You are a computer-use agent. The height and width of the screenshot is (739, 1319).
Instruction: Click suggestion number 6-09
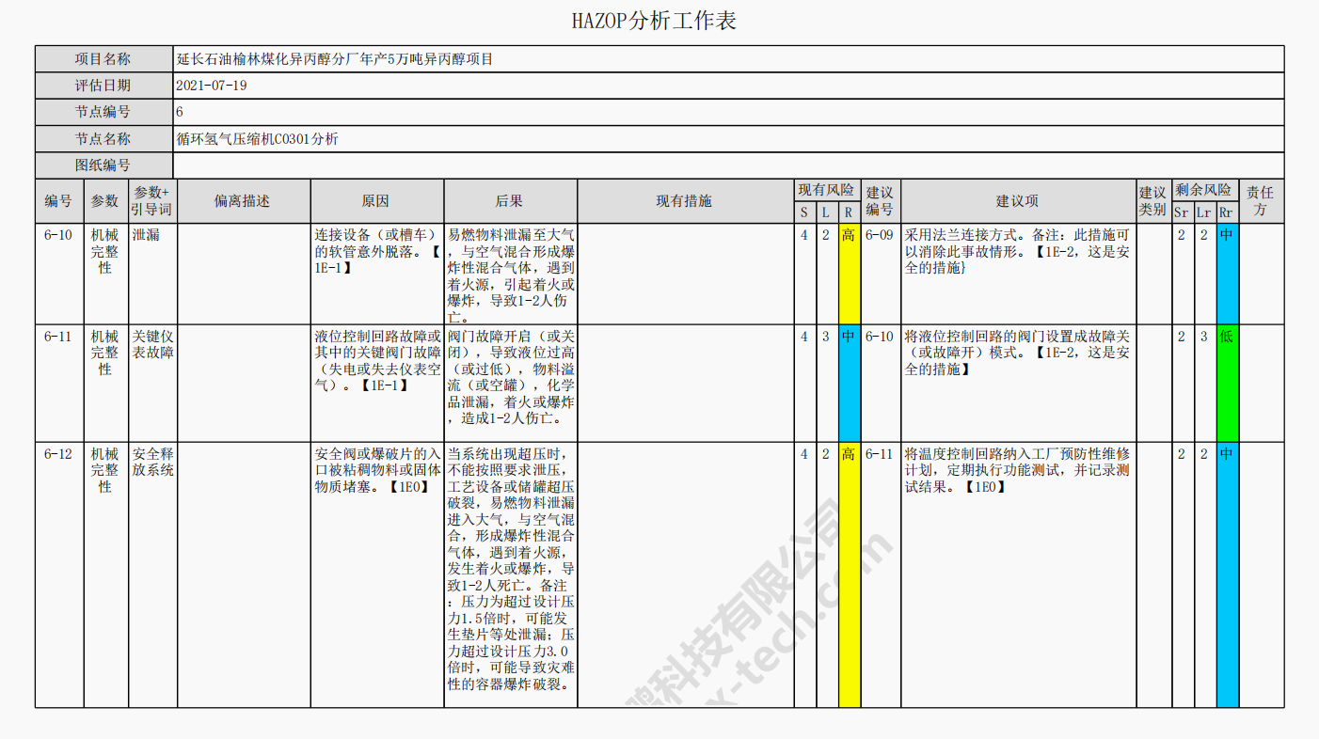click(x=881, y=235)
